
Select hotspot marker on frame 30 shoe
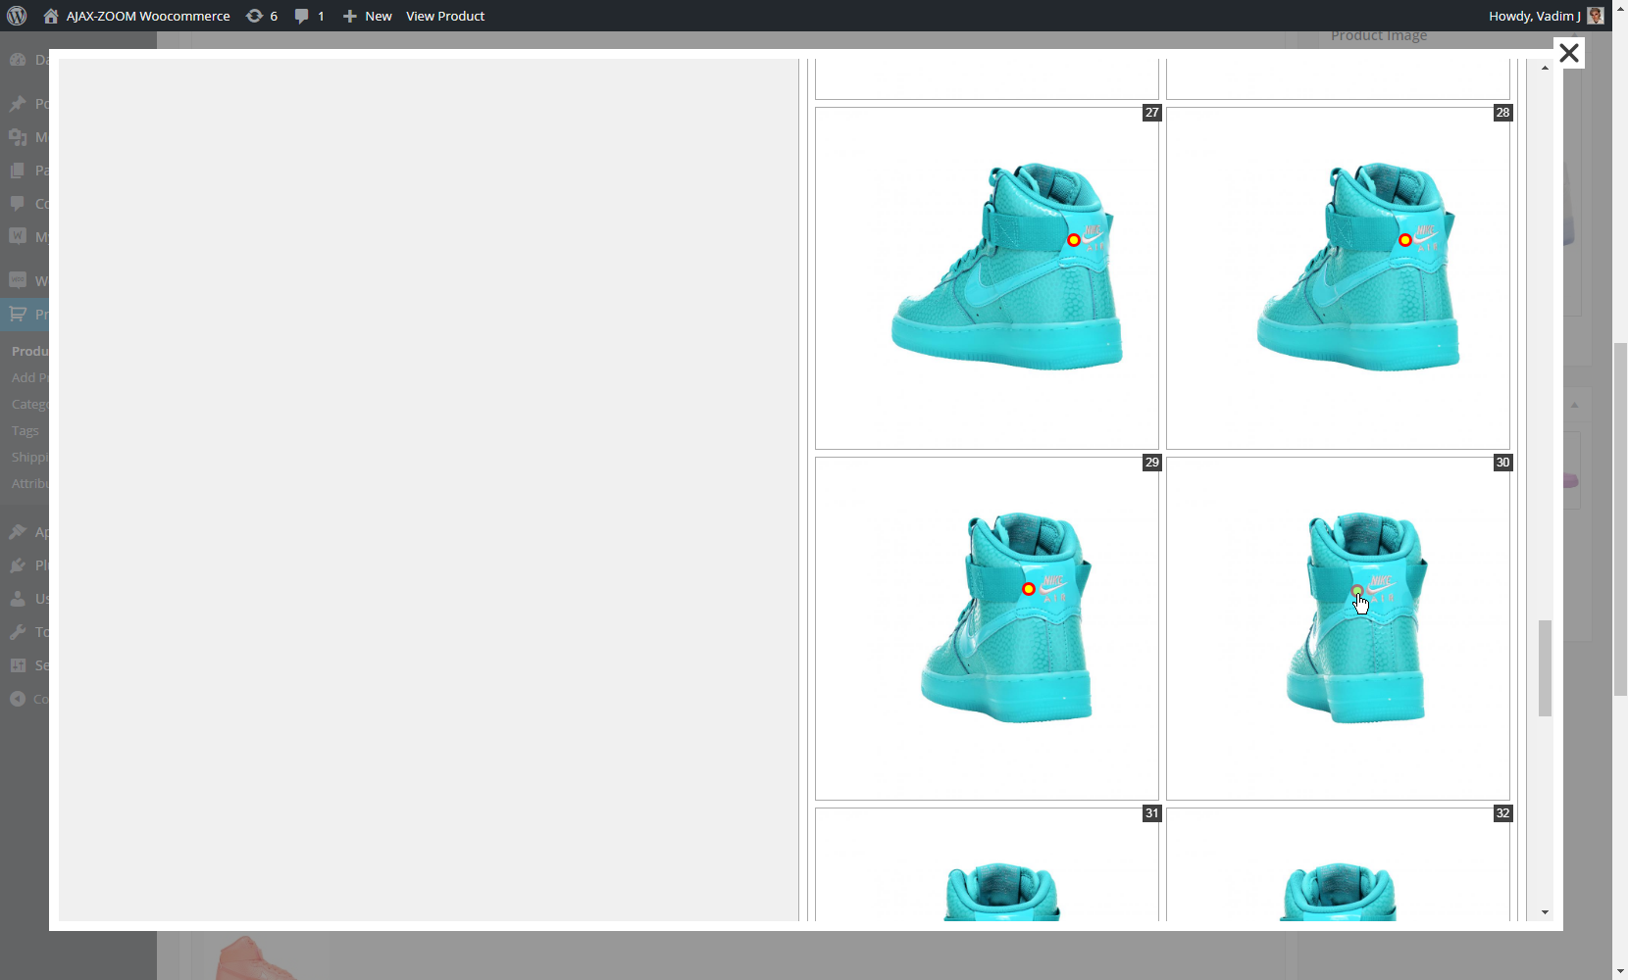(x=1357, y=591)
